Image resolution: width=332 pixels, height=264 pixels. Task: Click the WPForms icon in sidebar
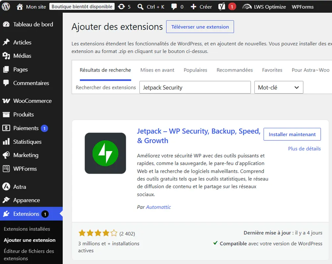(x=6, y=169)
